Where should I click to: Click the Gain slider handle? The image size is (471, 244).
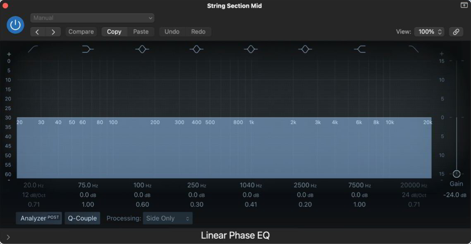(457, 174)
